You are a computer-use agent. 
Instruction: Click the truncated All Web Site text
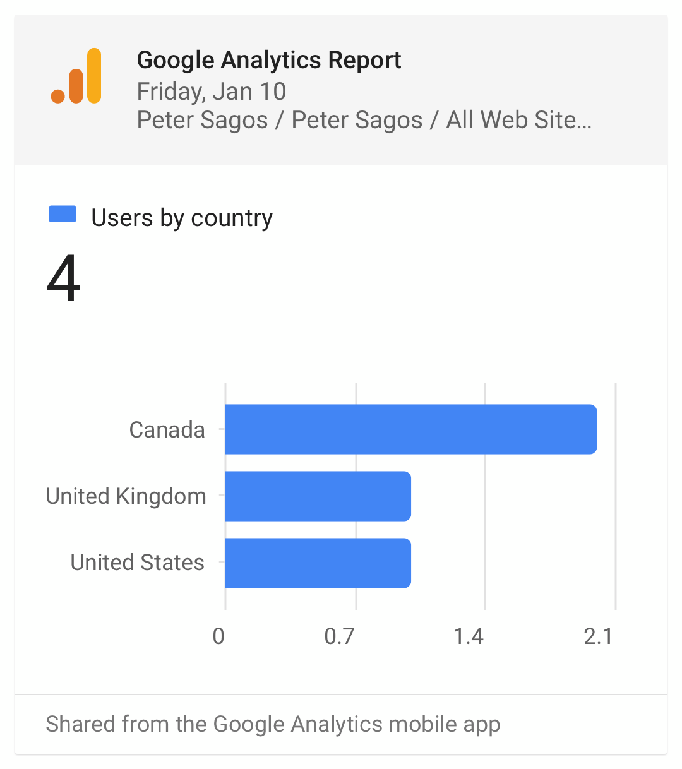click(x=519, y=120)
